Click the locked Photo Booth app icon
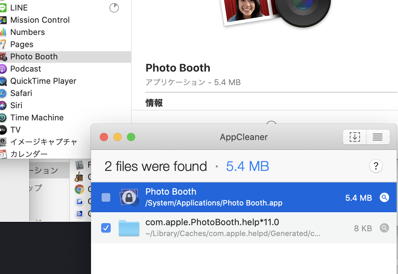 129,197
